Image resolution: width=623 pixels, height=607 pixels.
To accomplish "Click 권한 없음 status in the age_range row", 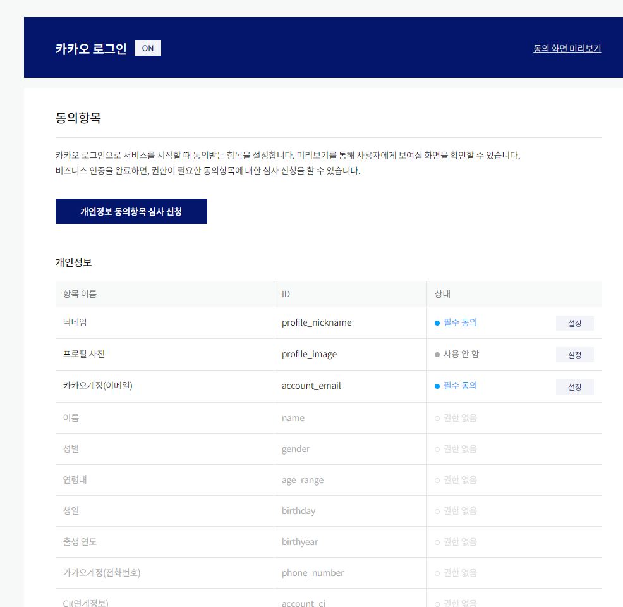I will tap(456, 480).
